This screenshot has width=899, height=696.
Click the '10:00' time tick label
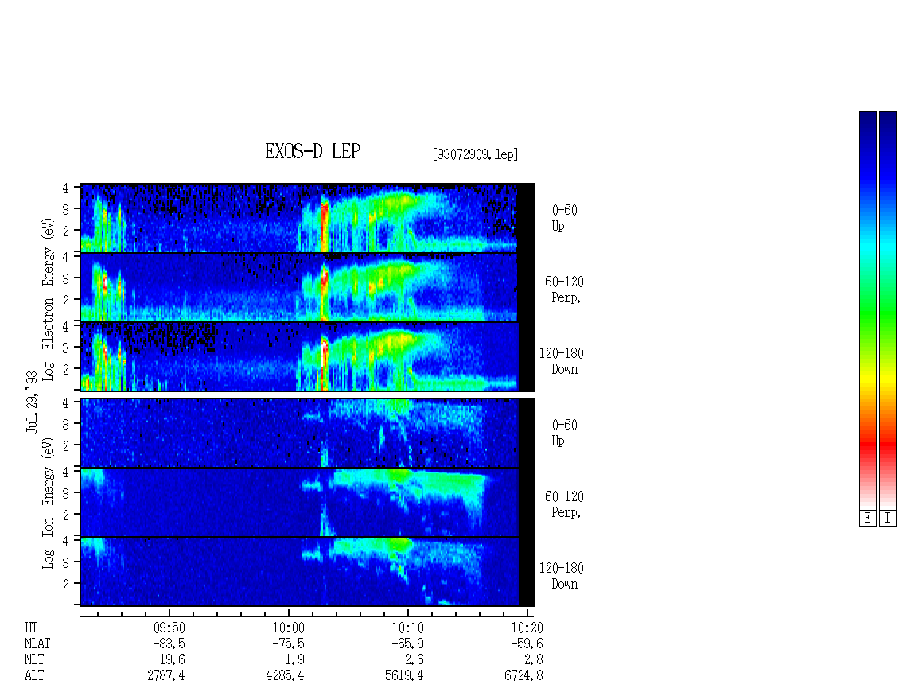tap(288, 628)
